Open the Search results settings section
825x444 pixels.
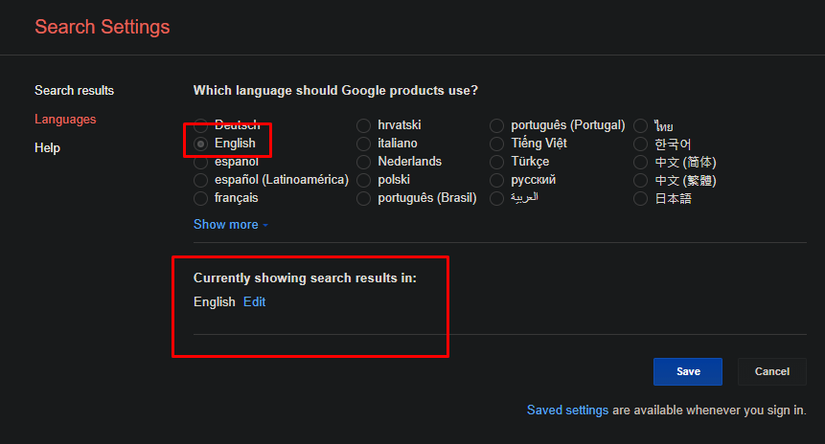point(74,91)
